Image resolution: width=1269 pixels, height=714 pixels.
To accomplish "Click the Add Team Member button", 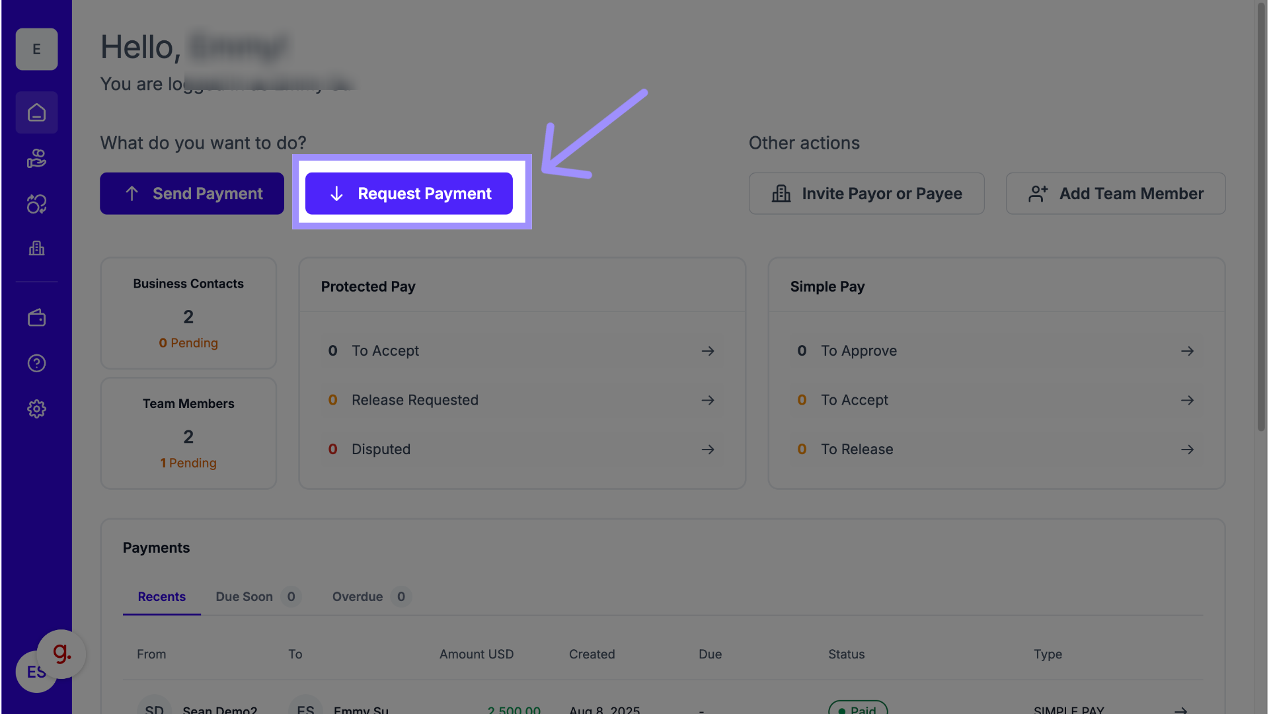I will (1115, 194).
